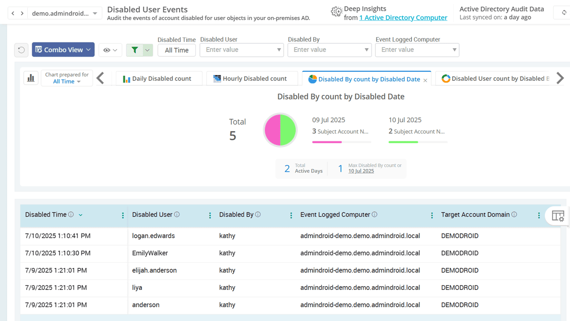The height and width of the screenshot is (321, 570).
Task: Expand the demo.admindroid domain selector
Action: coord(65,13)
